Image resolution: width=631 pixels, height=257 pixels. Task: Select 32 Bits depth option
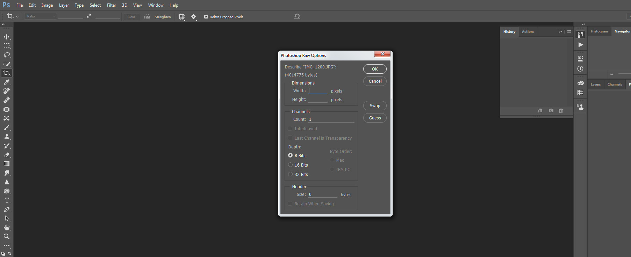coord(290,174)
